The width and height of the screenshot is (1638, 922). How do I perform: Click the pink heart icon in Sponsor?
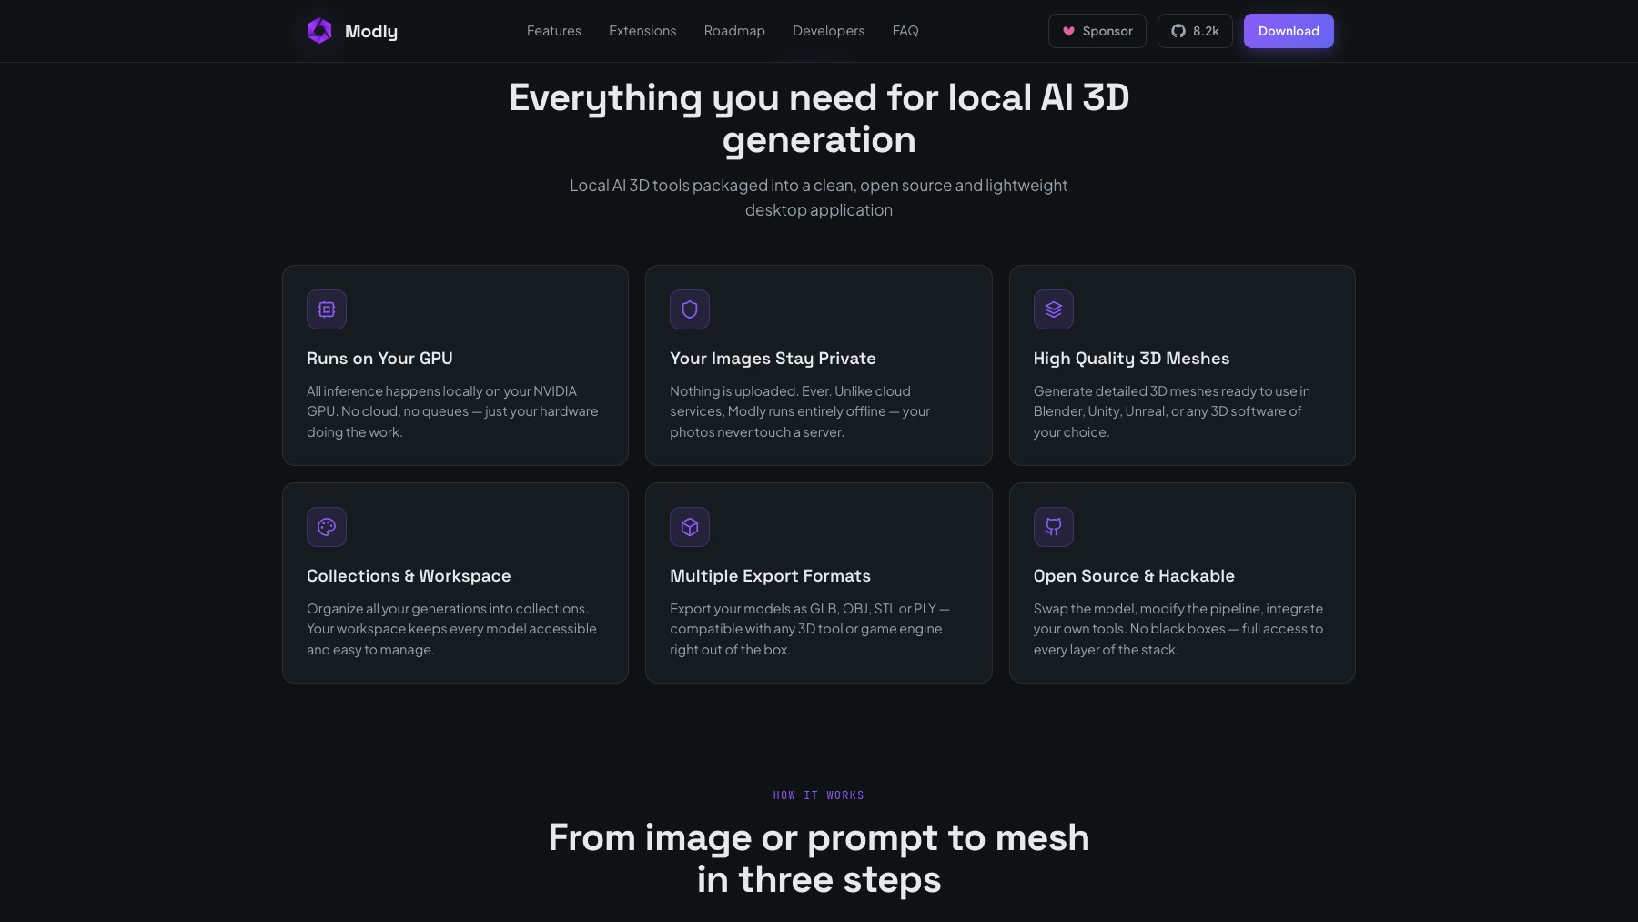coord(1069,31)
